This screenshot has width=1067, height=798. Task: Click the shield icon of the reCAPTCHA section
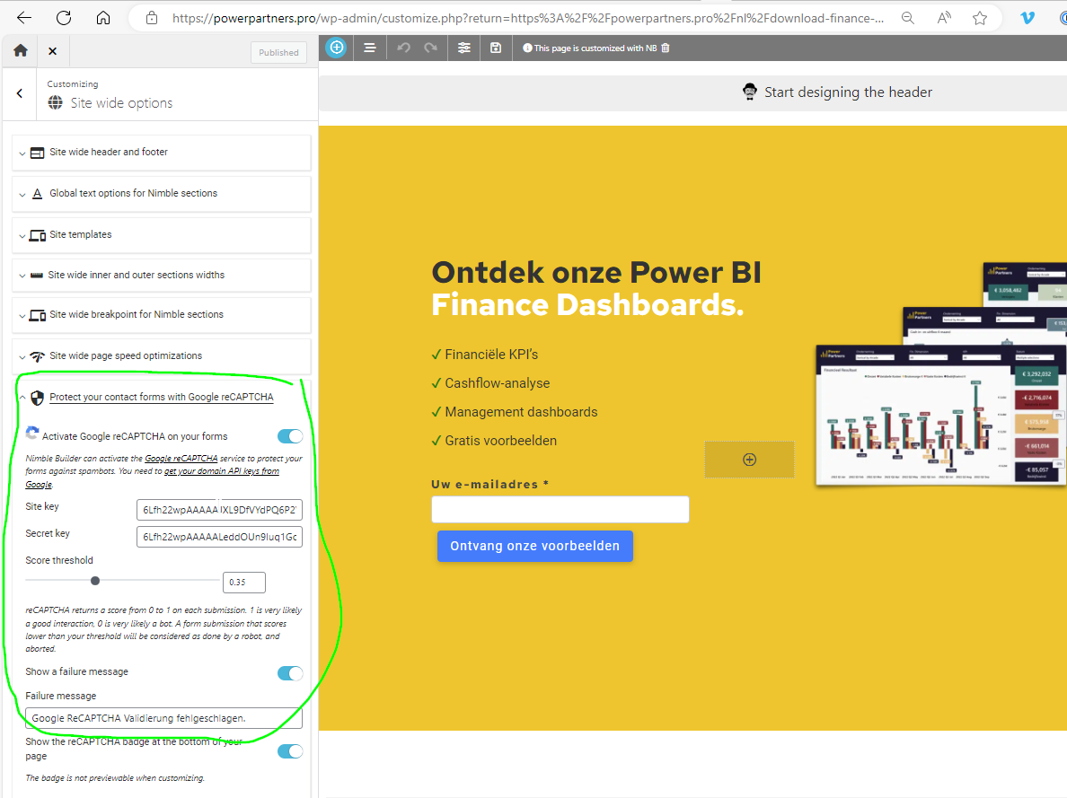38,398
